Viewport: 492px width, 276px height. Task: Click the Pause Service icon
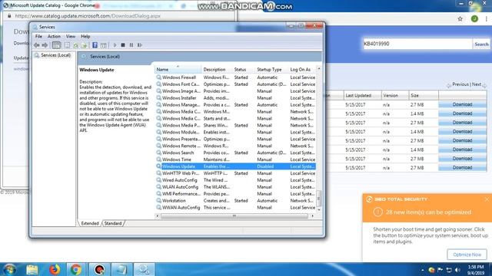[x=131, y=45]
